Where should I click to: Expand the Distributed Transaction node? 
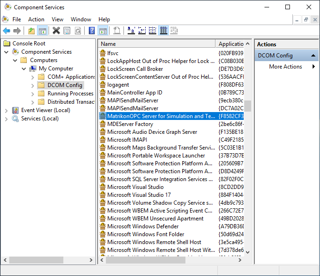(x=33, y=102)
